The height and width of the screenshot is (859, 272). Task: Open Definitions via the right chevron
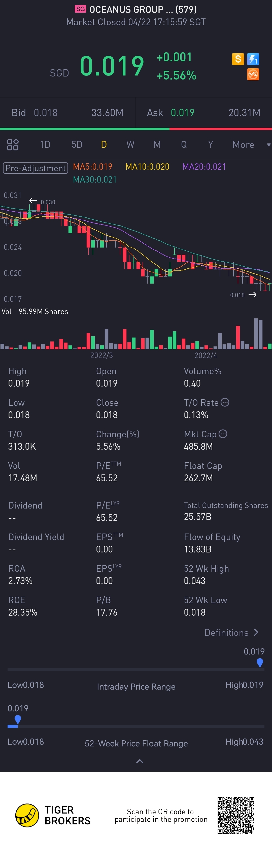(x=256, y=632)
